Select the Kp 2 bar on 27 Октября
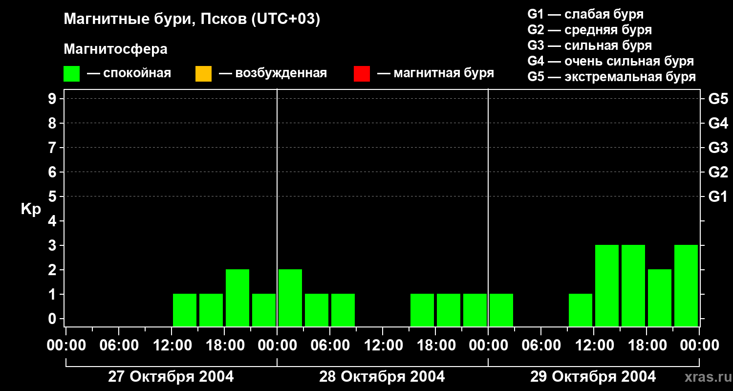This screenshot has height=391, width=733. tap(237, 298)
